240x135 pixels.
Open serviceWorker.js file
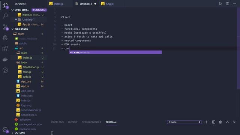[x=28, y=110]
